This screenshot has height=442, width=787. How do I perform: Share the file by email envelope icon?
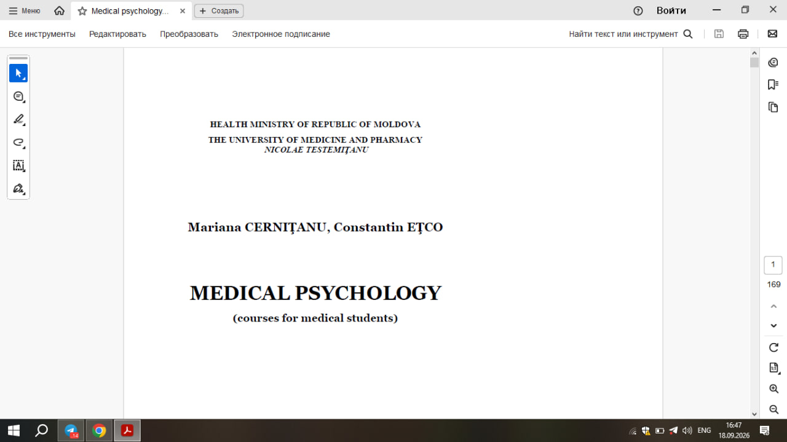pos(772,34)
